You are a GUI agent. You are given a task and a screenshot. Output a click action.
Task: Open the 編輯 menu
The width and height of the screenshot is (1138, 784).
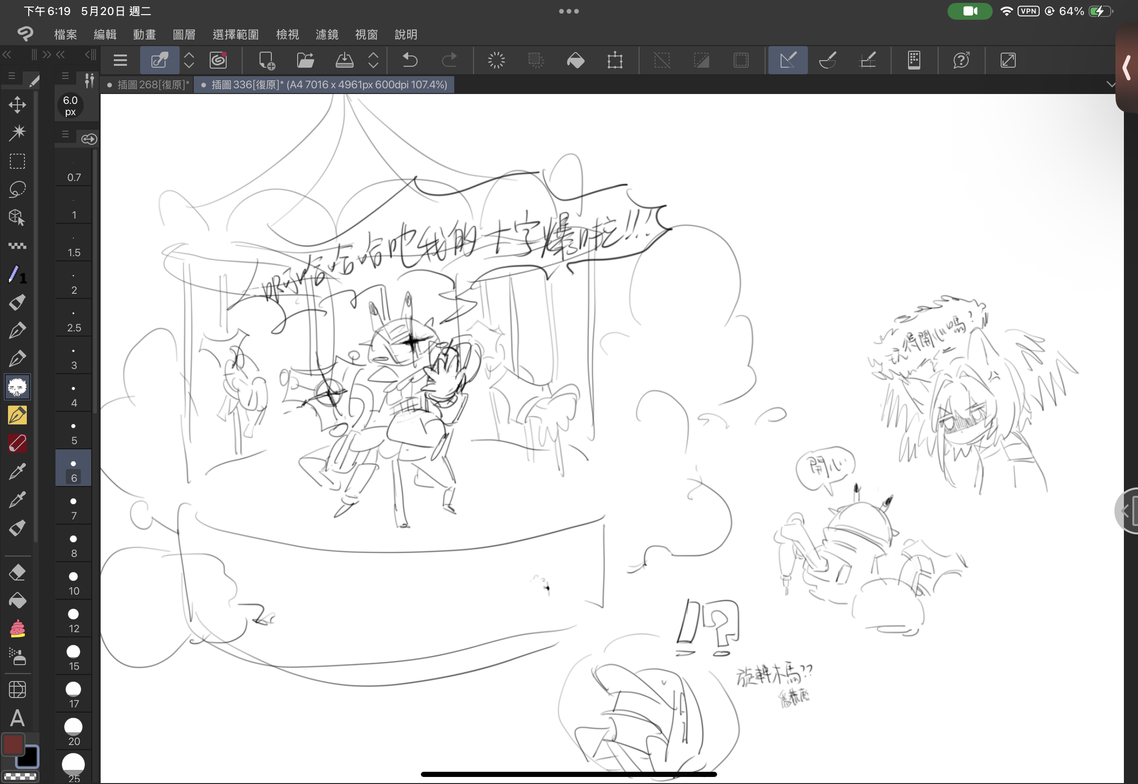point(105,34)
